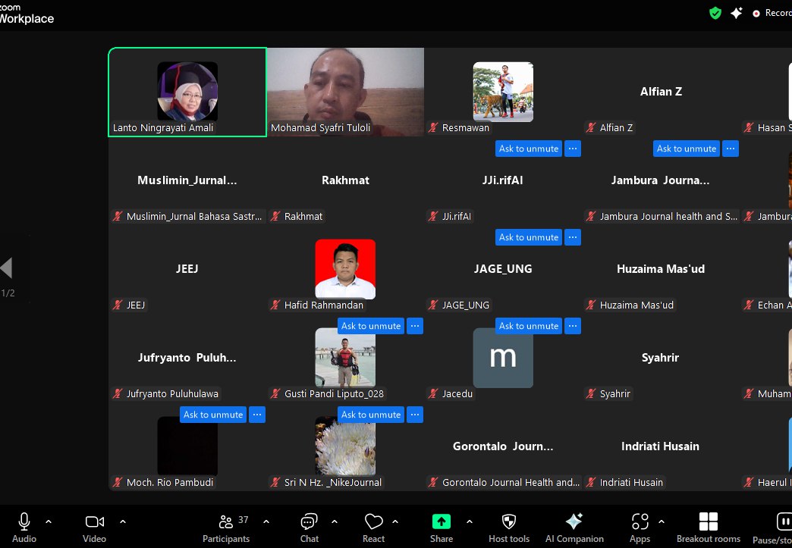Open more options for Gusti Pandi Liputo_028
This screenshot has width=792, height=548.
coord(415,415)
